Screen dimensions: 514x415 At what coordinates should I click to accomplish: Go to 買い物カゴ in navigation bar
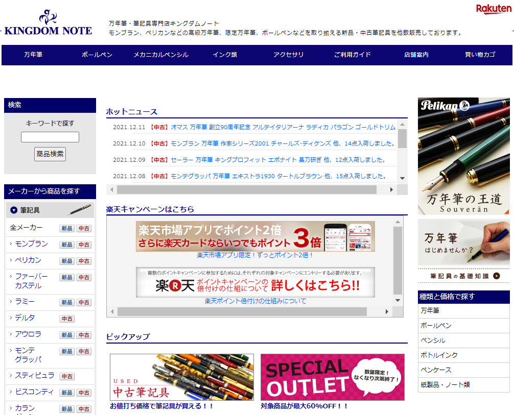480,55
